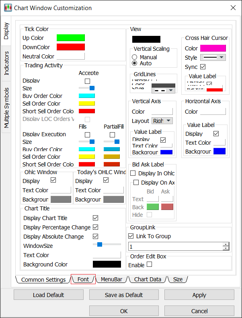
Task: Click Horizontal Axis Value Label background swatch
Action: coord(219,152)
